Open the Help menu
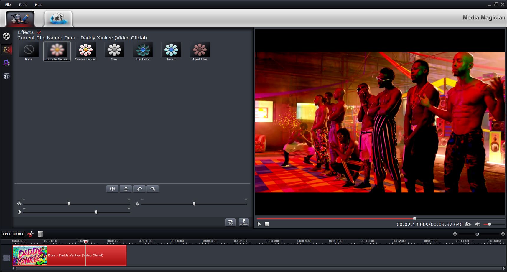The image size is (507, 272). 39,4
